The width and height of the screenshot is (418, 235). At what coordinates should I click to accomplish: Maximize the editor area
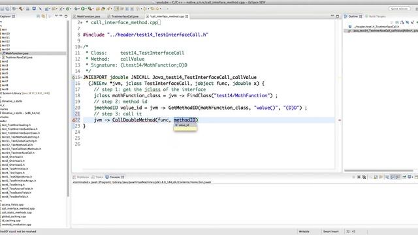pyautogui.click(x=338, y=16)
